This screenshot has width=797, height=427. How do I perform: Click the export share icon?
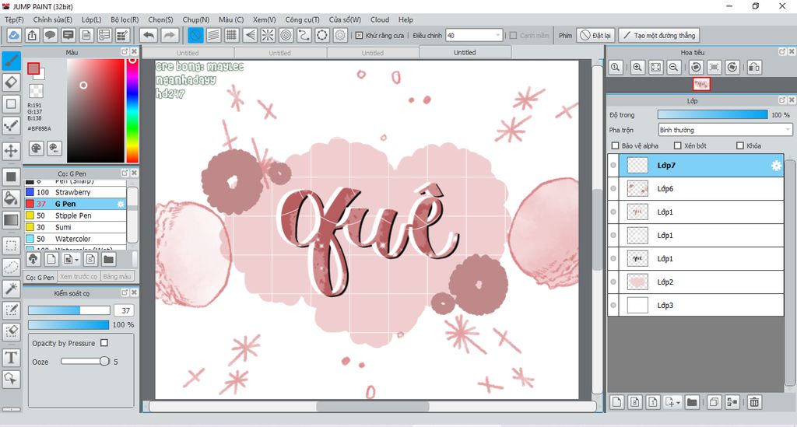32,36
